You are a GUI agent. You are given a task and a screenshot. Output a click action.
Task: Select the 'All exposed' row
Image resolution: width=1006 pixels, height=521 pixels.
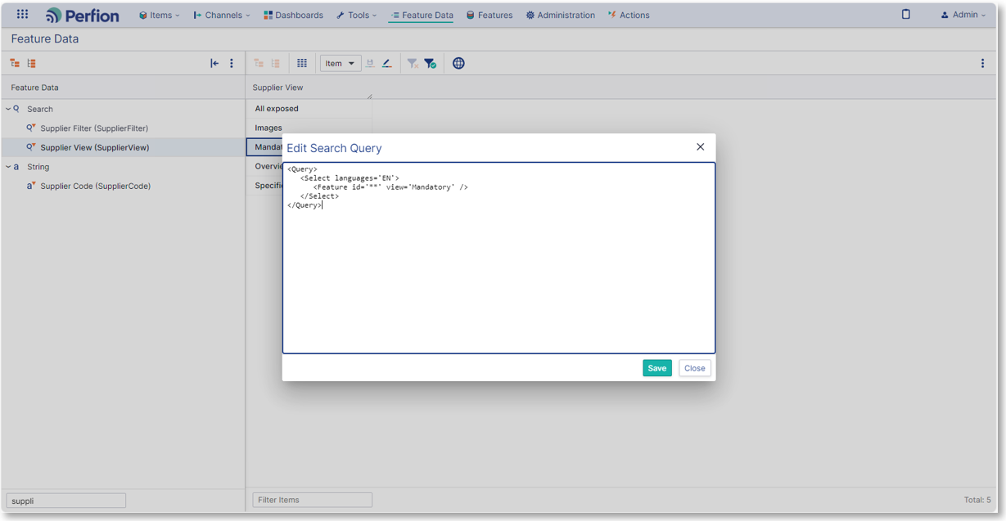(309, 108)
